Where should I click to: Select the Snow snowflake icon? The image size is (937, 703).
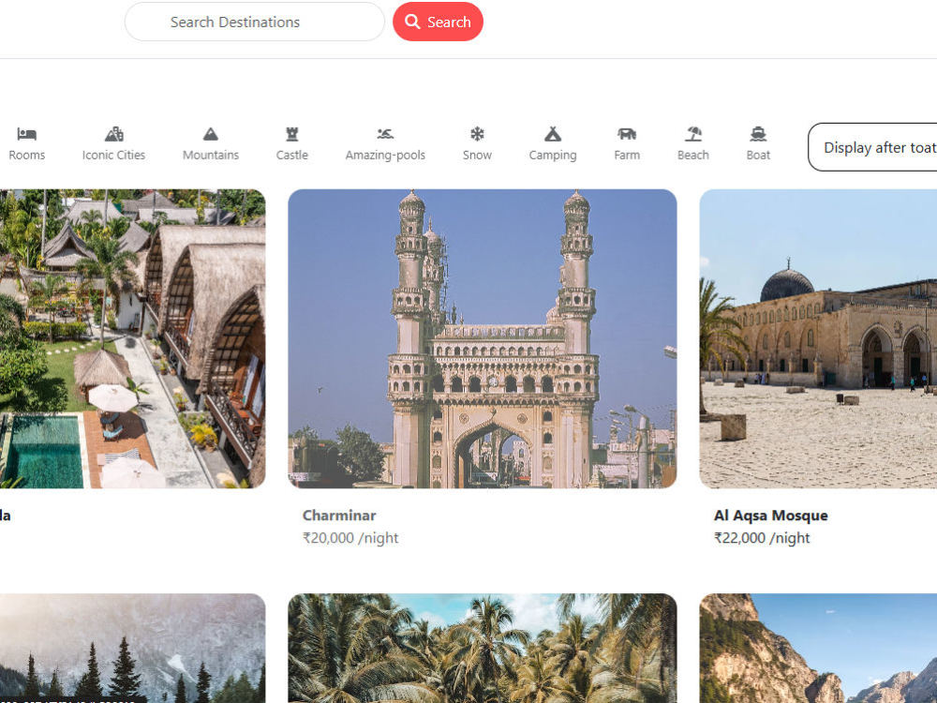click(477, 134)
